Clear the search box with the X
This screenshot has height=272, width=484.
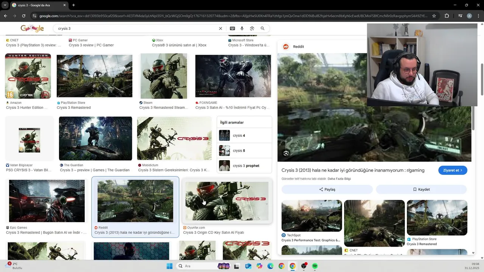coord(220,28)
